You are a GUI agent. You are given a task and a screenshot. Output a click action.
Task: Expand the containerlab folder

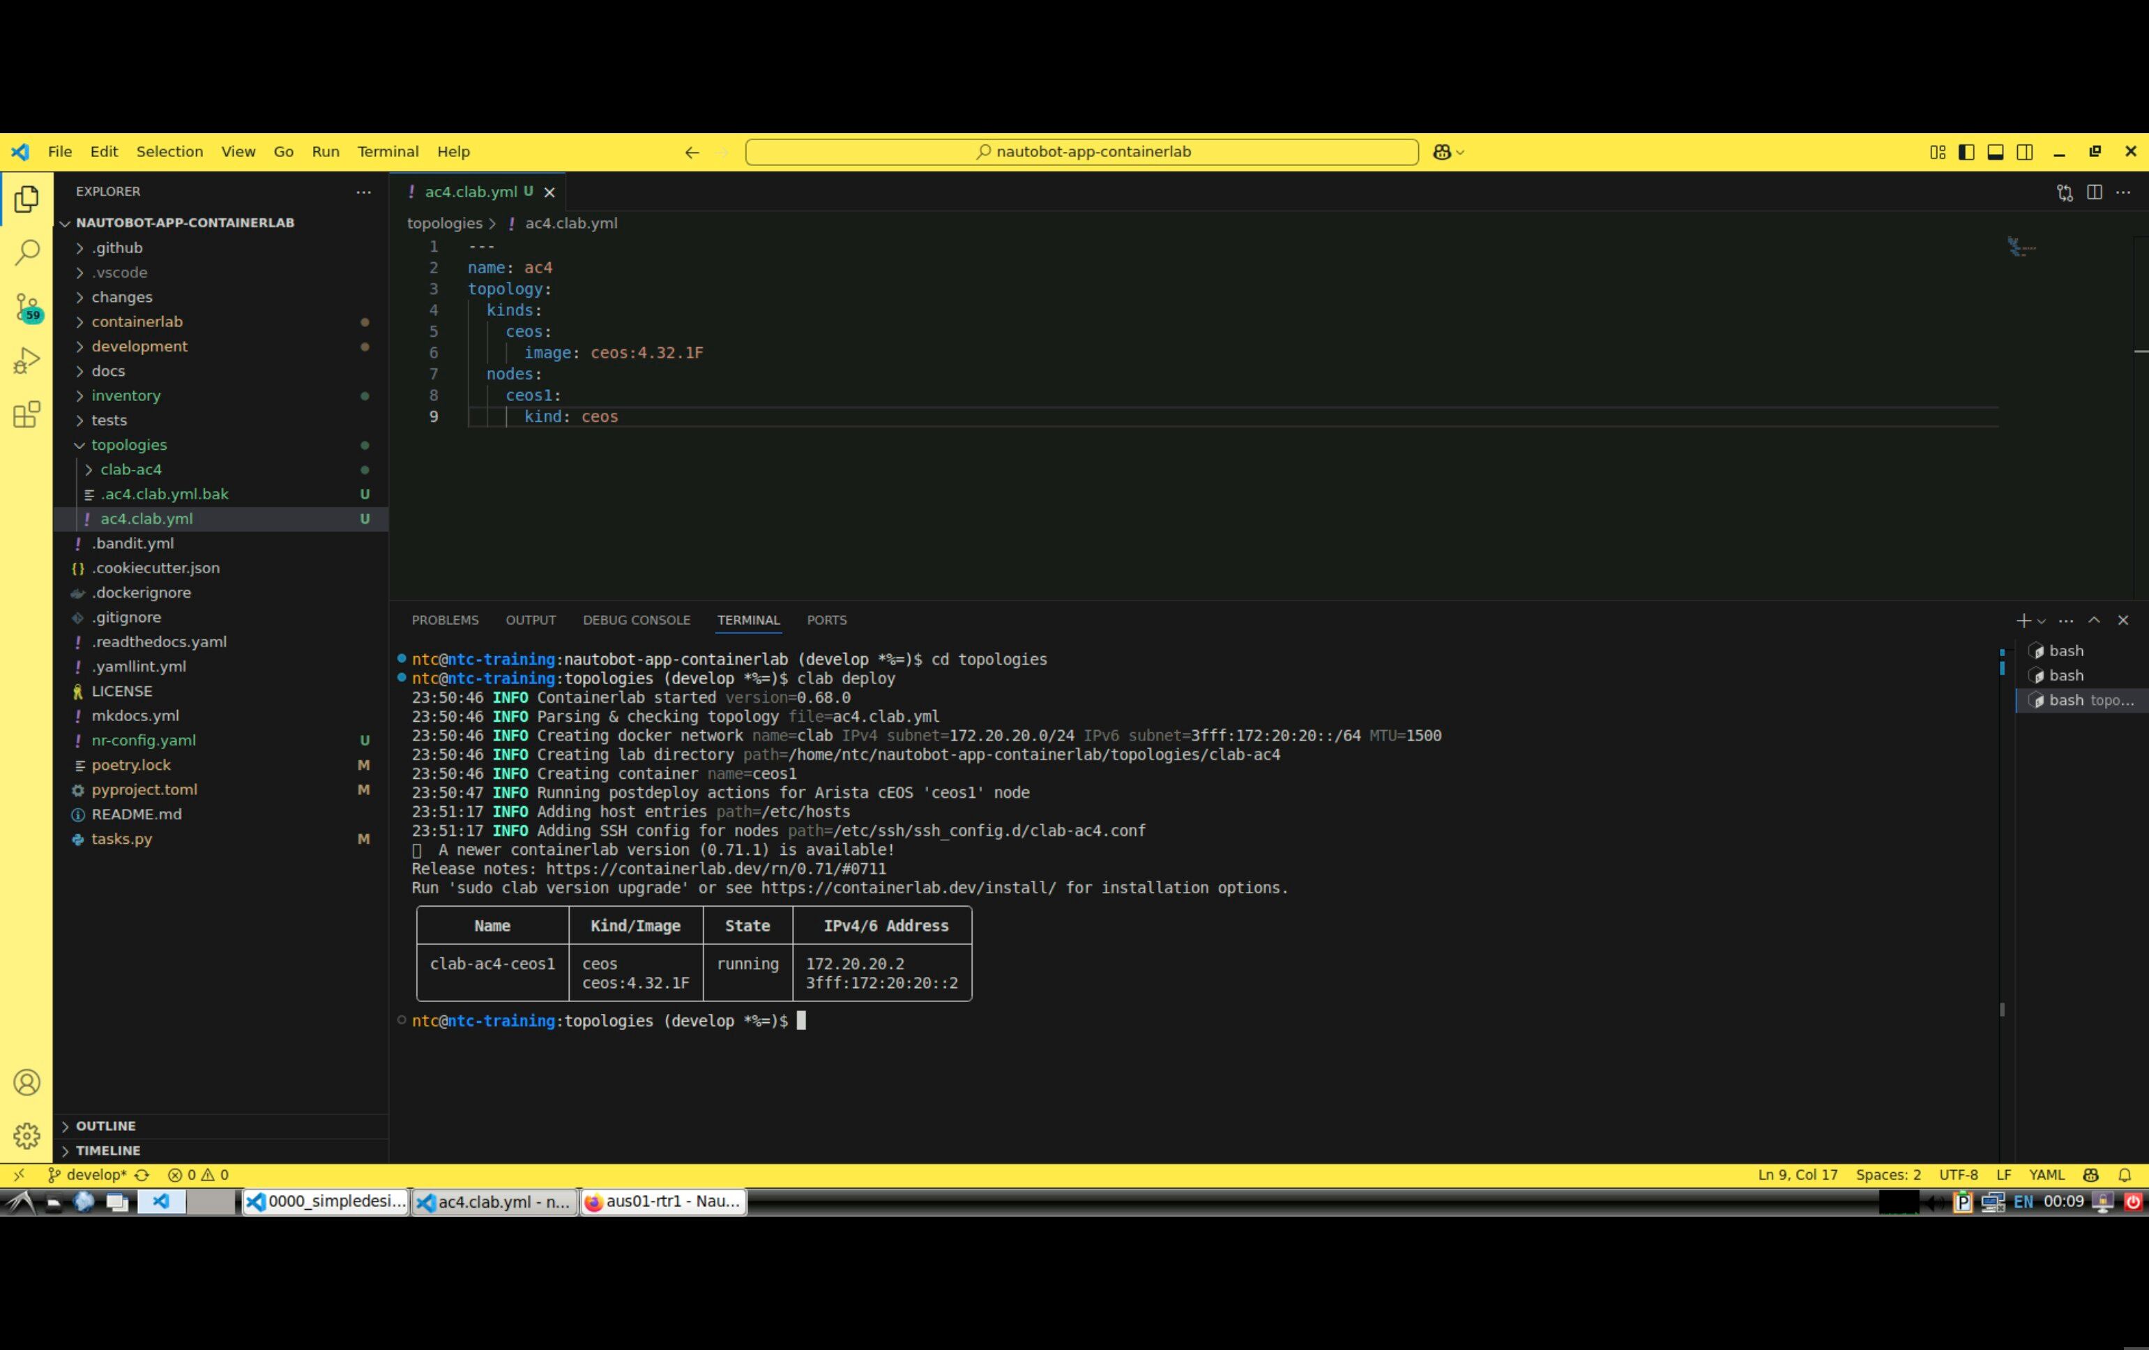coord(137,321)
